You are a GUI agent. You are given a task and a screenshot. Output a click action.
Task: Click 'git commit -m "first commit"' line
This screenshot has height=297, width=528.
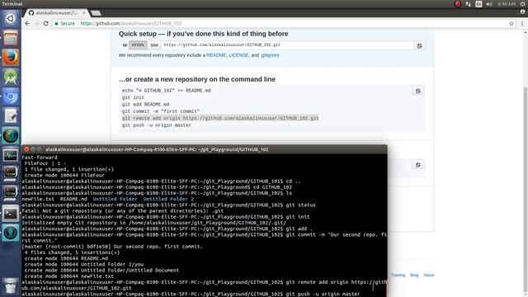tap(161, 111)
